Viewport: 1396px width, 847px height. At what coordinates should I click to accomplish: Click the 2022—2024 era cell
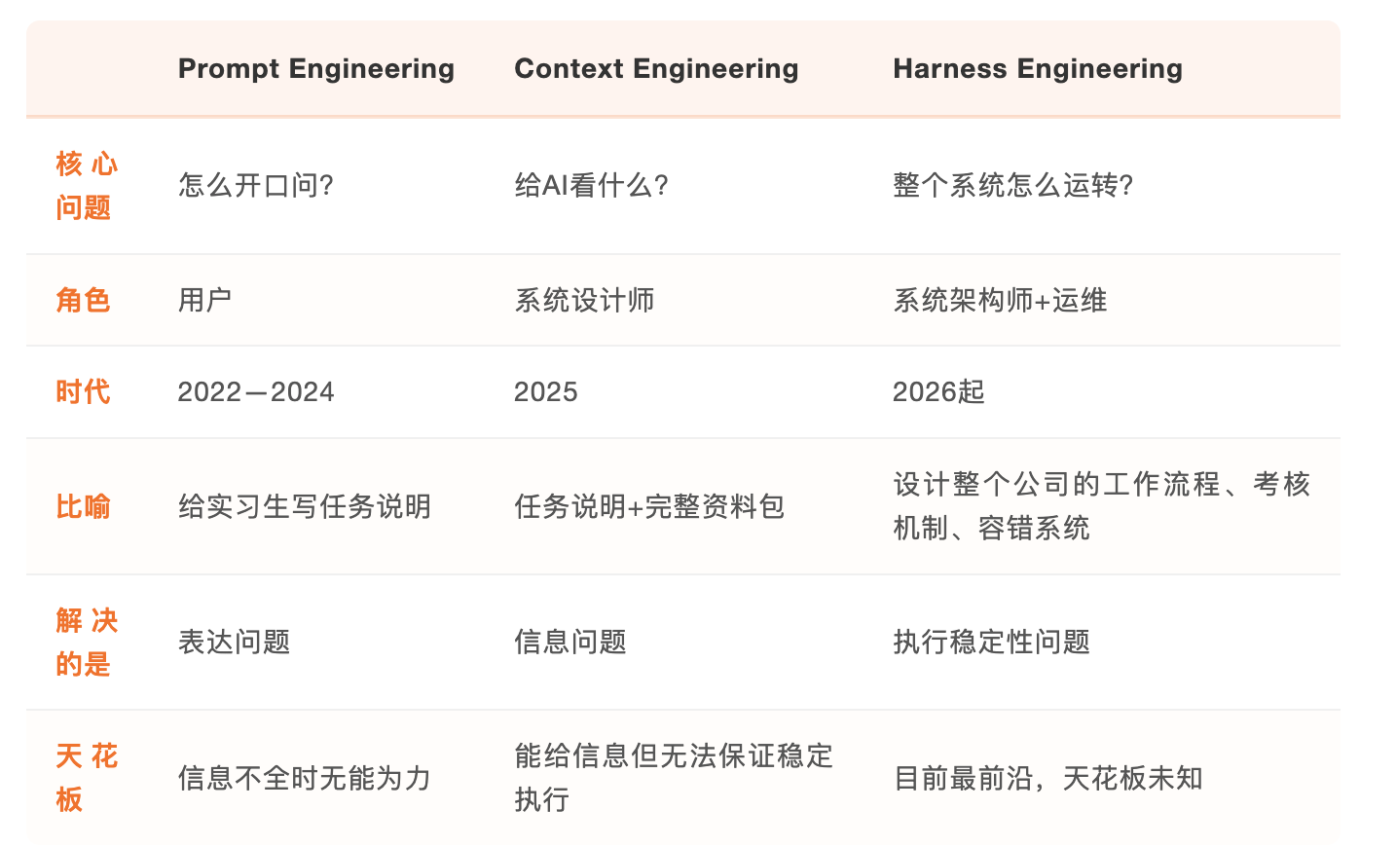[x=255, y=391]
